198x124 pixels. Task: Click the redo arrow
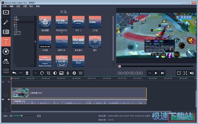coord(21,73)
